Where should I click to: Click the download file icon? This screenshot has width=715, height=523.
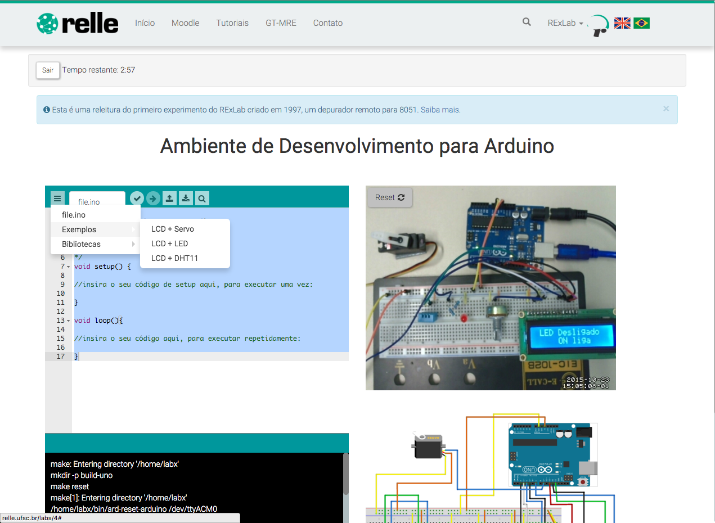coord(186,198)
